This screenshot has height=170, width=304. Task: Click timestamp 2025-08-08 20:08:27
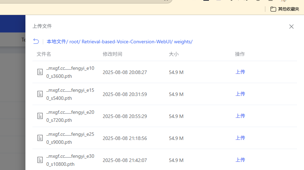pos(125,72)
